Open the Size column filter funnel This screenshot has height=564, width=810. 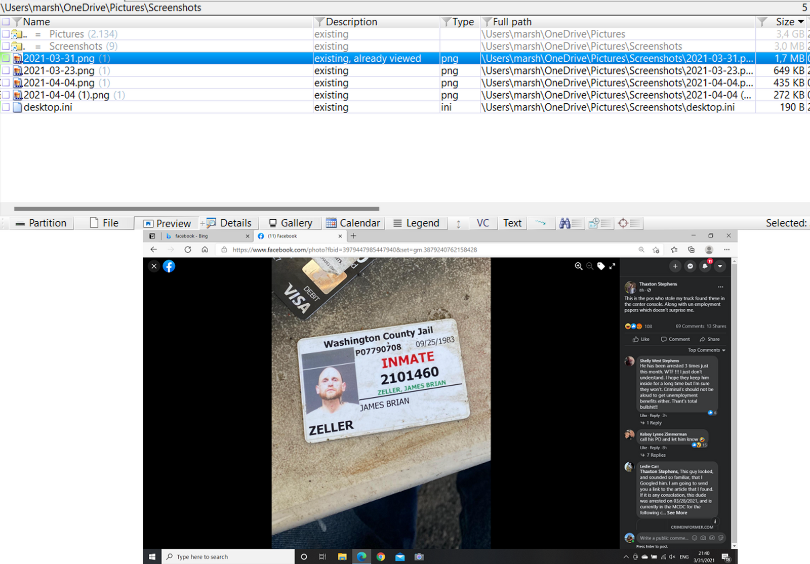(x=762, y=22)
